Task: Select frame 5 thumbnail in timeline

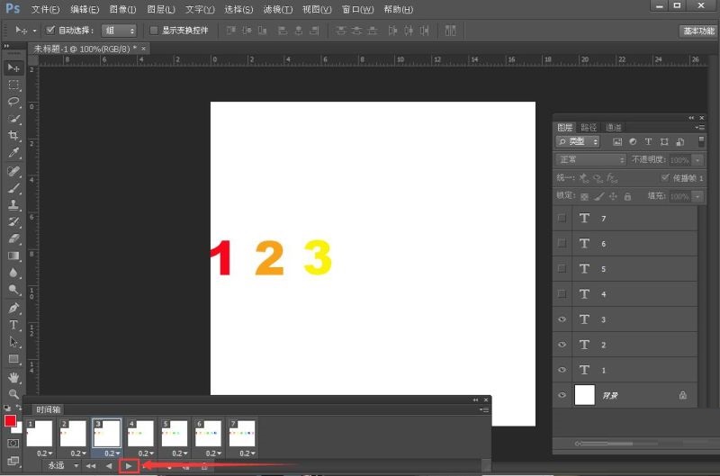Action: pyautogui.click(x=175, y=434)
